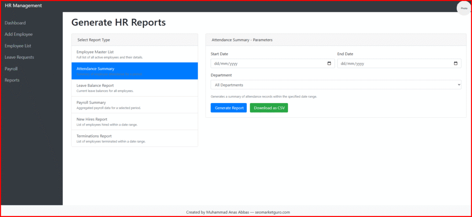Pick the Leave Balance Report option
The width and height of the screenshot is (472, 217).
(135, 88)
